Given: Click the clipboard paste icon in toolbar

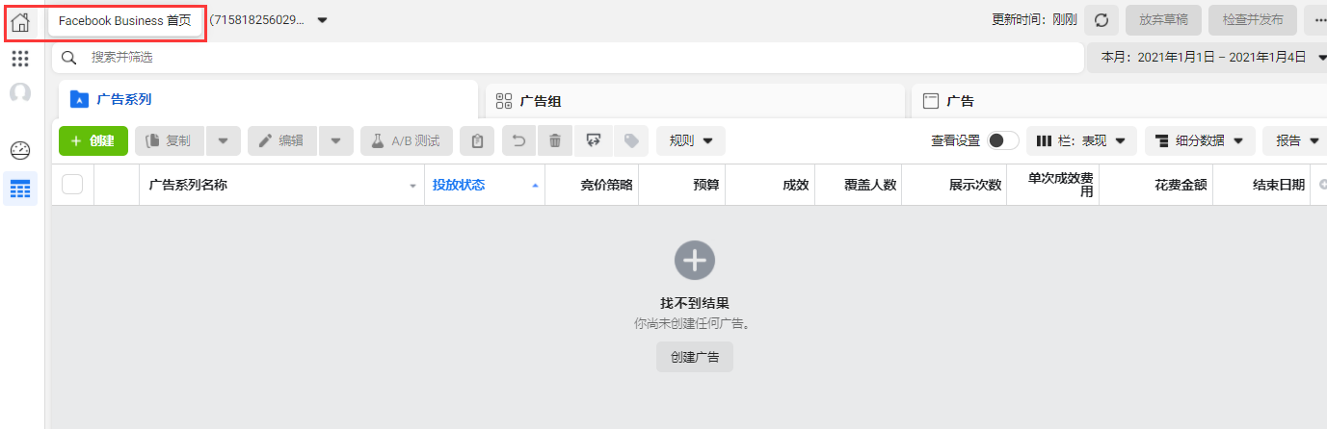Looking at the screenshot, I should click(x=477, y=141).
